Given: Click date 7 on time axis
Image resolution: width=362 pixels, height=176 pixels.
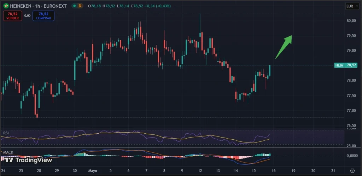Looking at the screenshot, I should (x=146, y=171).
